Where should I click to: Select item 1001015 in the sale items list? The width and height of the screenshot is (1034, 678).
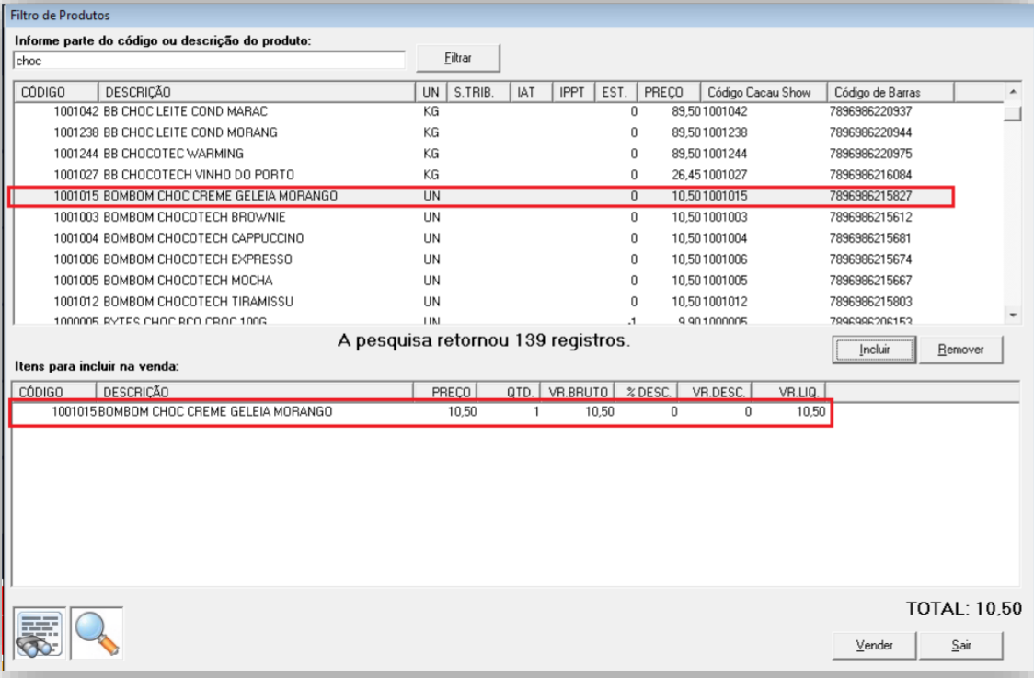420,412
